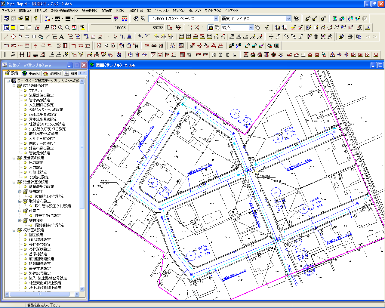Click the printer icon in toolbar
Image resolution: width=385 pixels, height=308 pixels.
pyautogui.click(x=350, y=37)
